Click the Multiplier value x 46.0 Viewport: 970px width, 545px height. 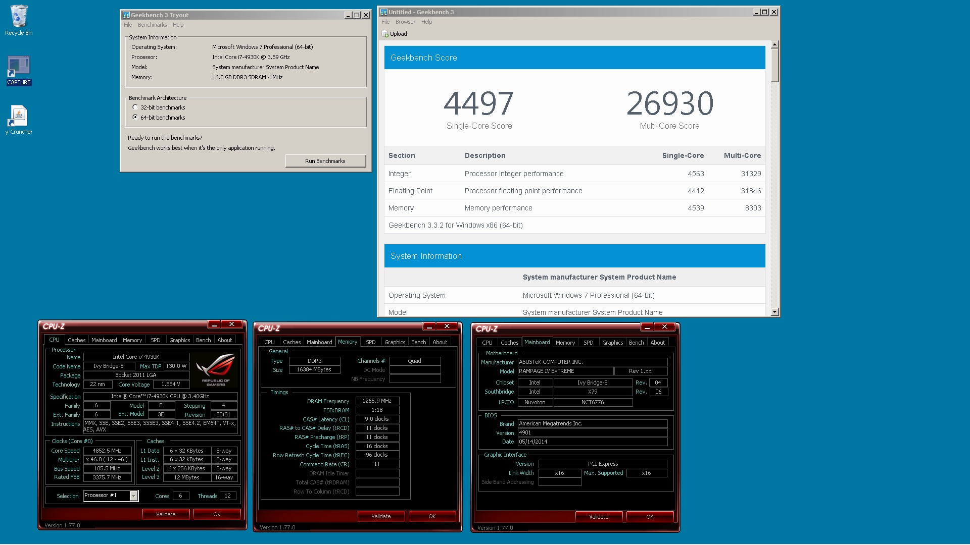pos(107,460)
